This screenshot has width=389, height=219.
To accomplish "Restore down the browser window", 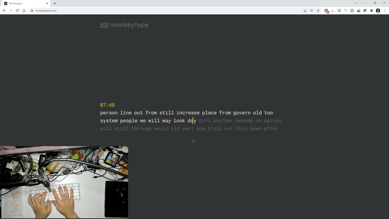I will (x=375, y=3).
